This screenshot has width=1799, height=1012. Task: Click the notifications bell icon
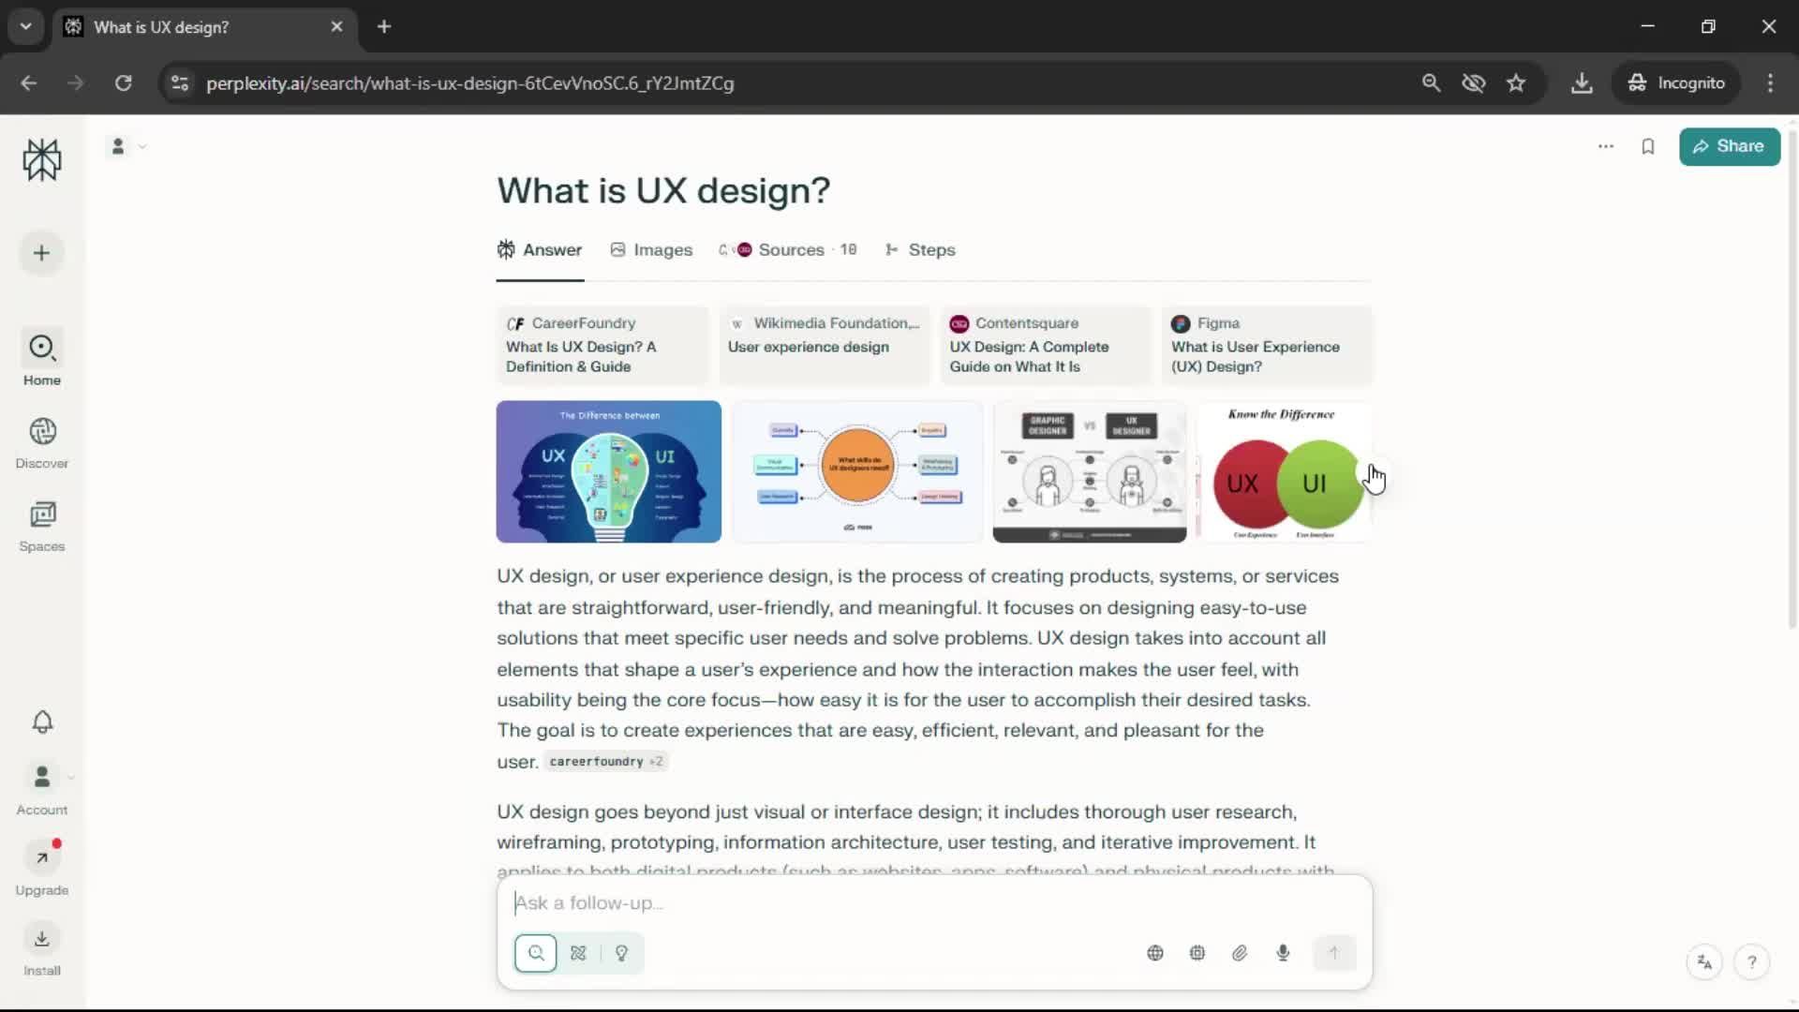click(x=42, y=722)
